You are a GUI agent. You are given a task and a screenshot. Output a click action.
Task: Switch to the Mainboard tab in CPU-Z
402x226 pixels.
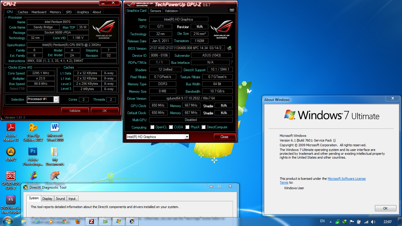39,12
